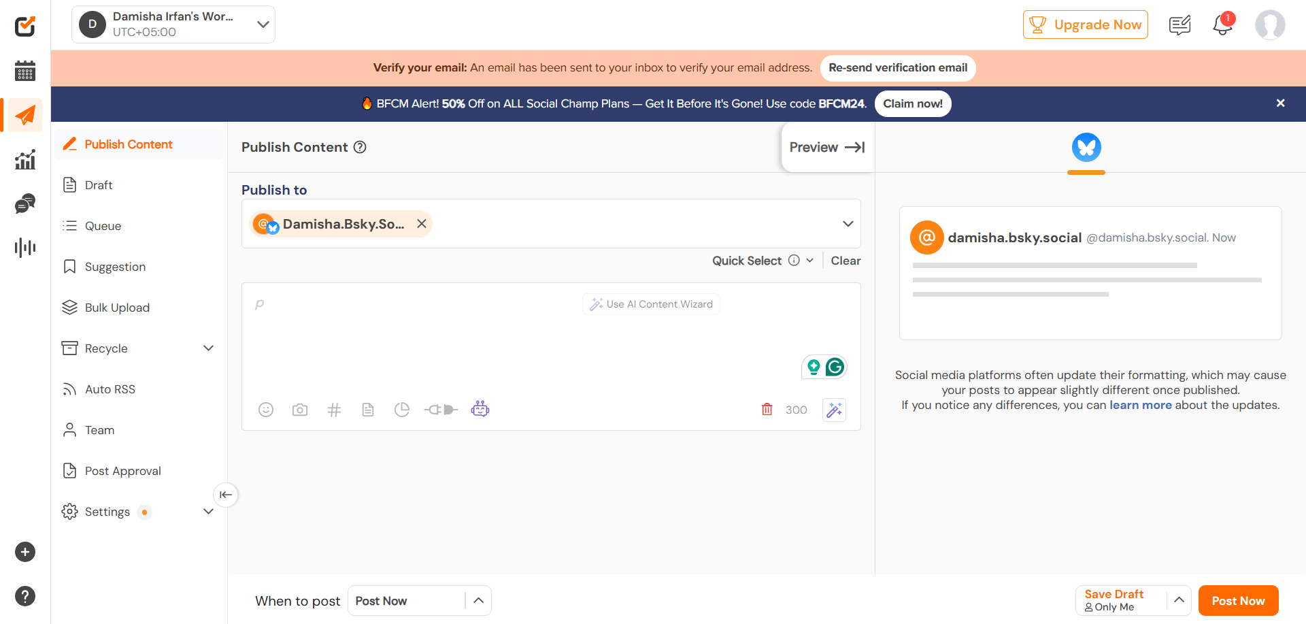1306x624 pixels.
Task: Open Auto RSS section
Action: point(139,389)
